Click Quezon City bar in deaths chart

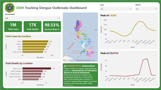37,68
